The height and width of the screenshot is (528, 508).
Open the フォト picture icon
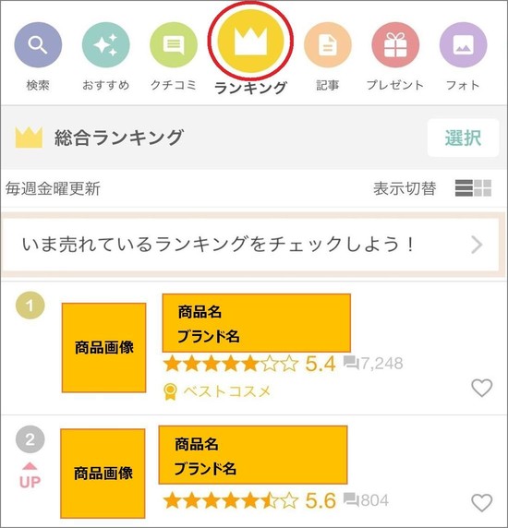point(463,45)
